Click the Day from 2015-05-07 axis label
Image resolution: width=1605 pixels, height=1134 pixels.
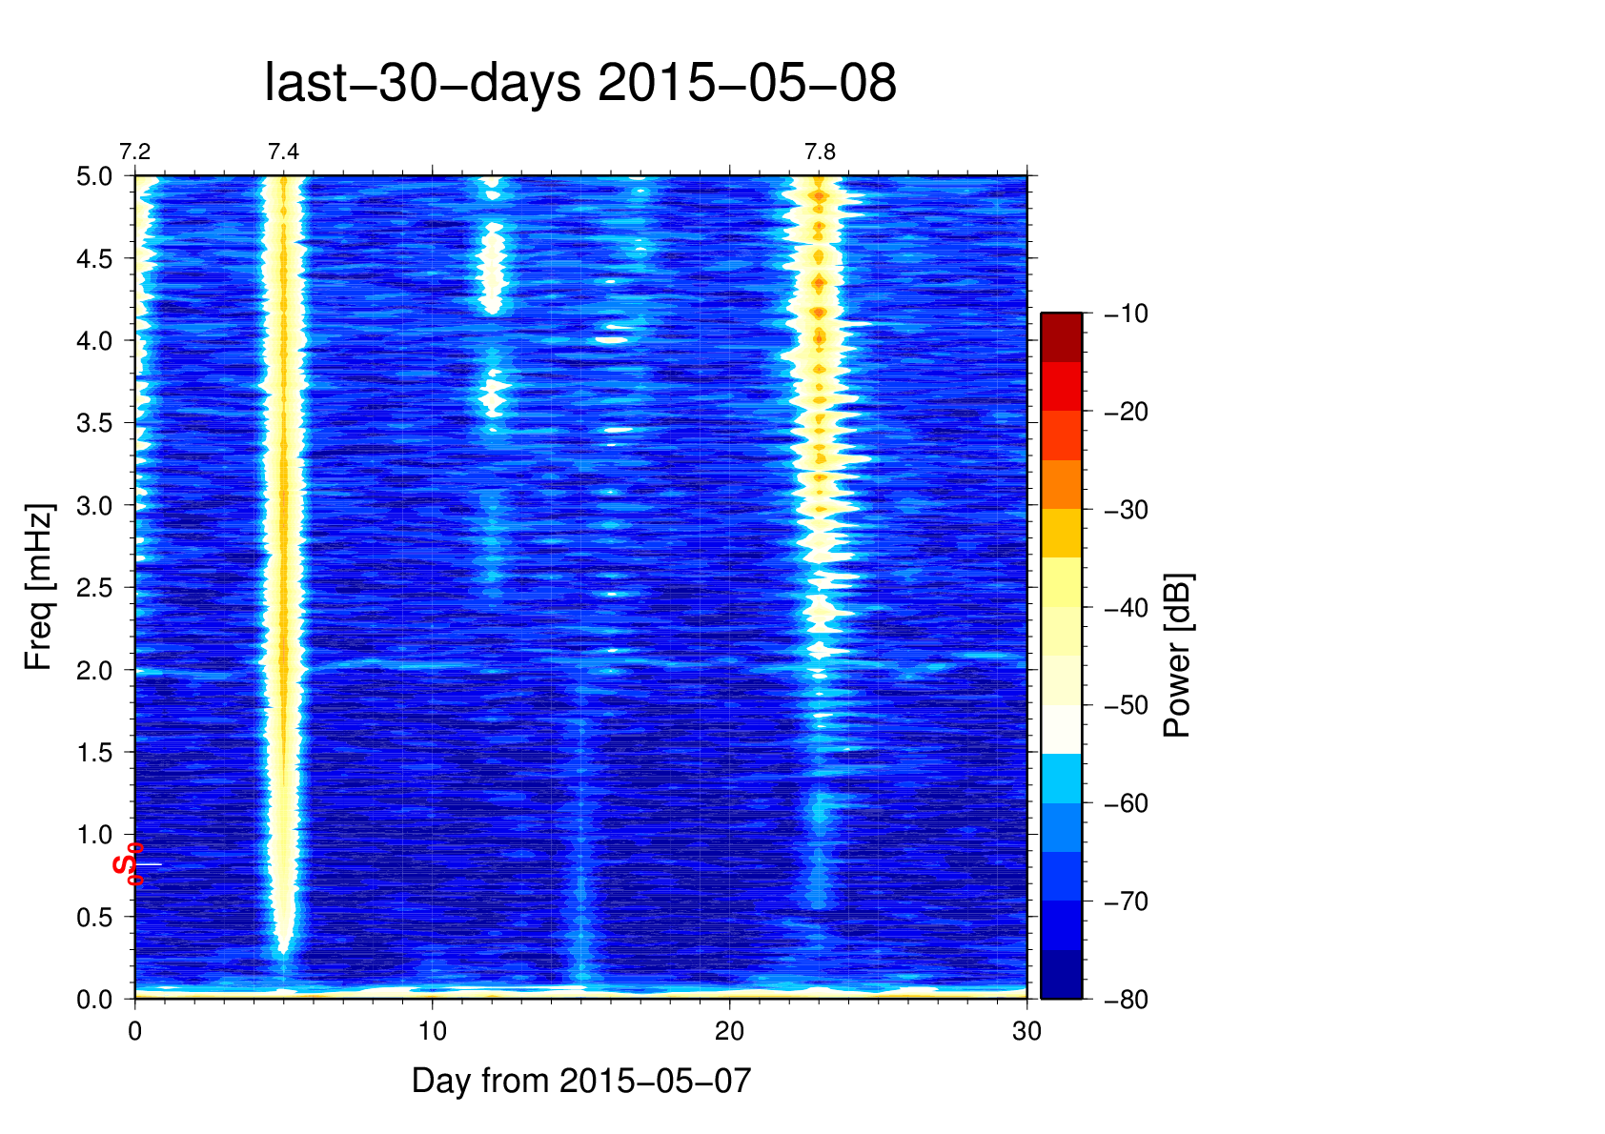coord(581,1081)
